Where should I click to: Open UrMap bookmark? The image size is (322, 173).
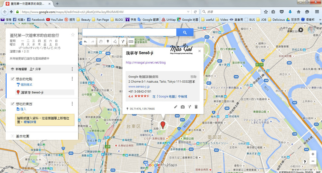(169, 20)
